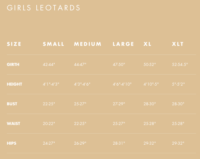Click Medium height value 4'3"-4'6"
Image resolution: width=200 pixels, height=159 pixels.
click(82, 84)
